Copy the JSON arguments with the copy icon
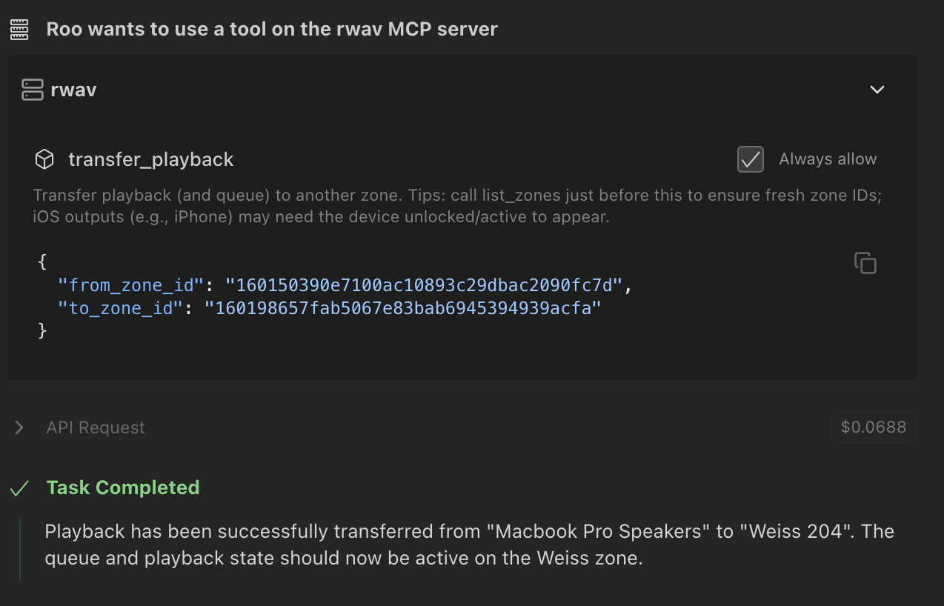 [865, 263]
